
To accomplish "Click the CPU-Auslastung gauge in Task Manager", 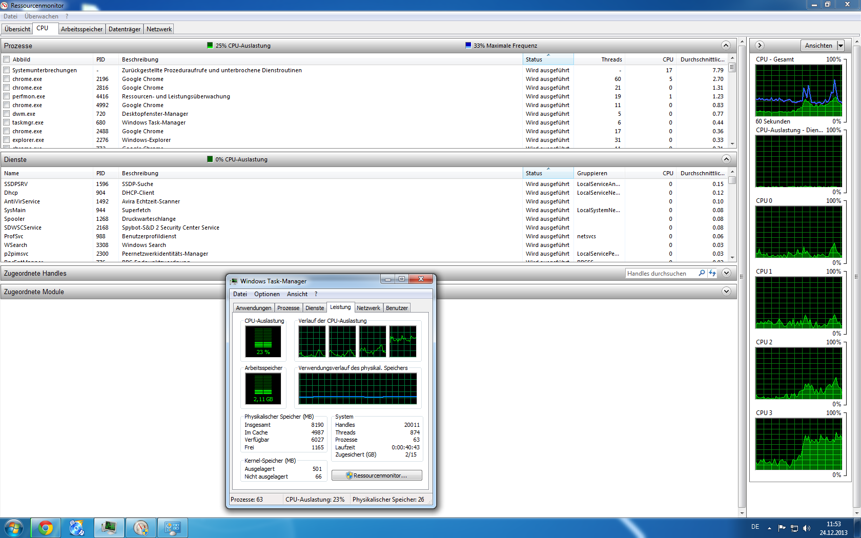I will 263,341.
